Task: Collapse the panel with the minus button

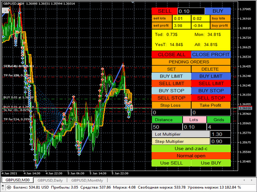Action: pyautogui.click(x=5, y=11)
